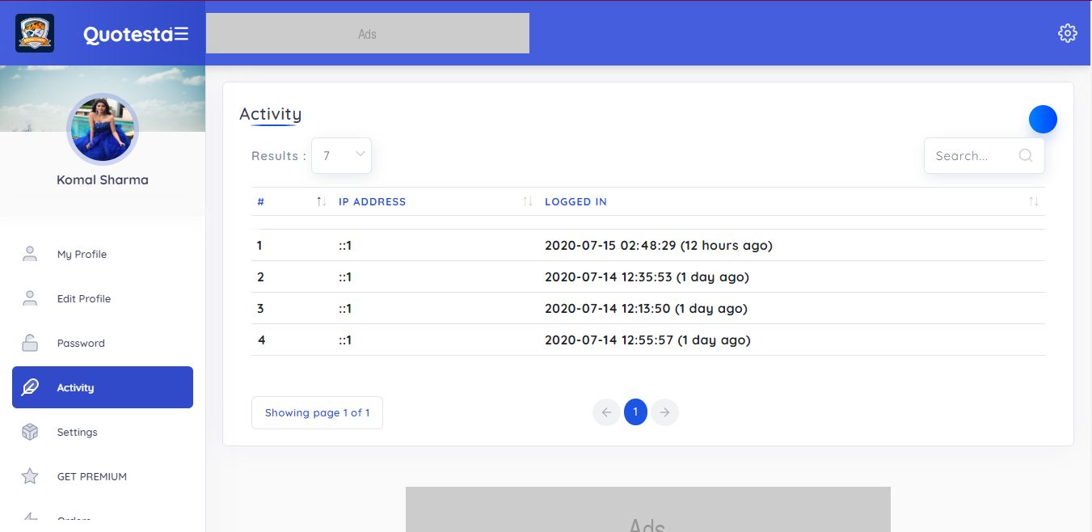1092x532 pixels.
Task: Click the magnifier icon in Search box
Action: coord(1025,156)
